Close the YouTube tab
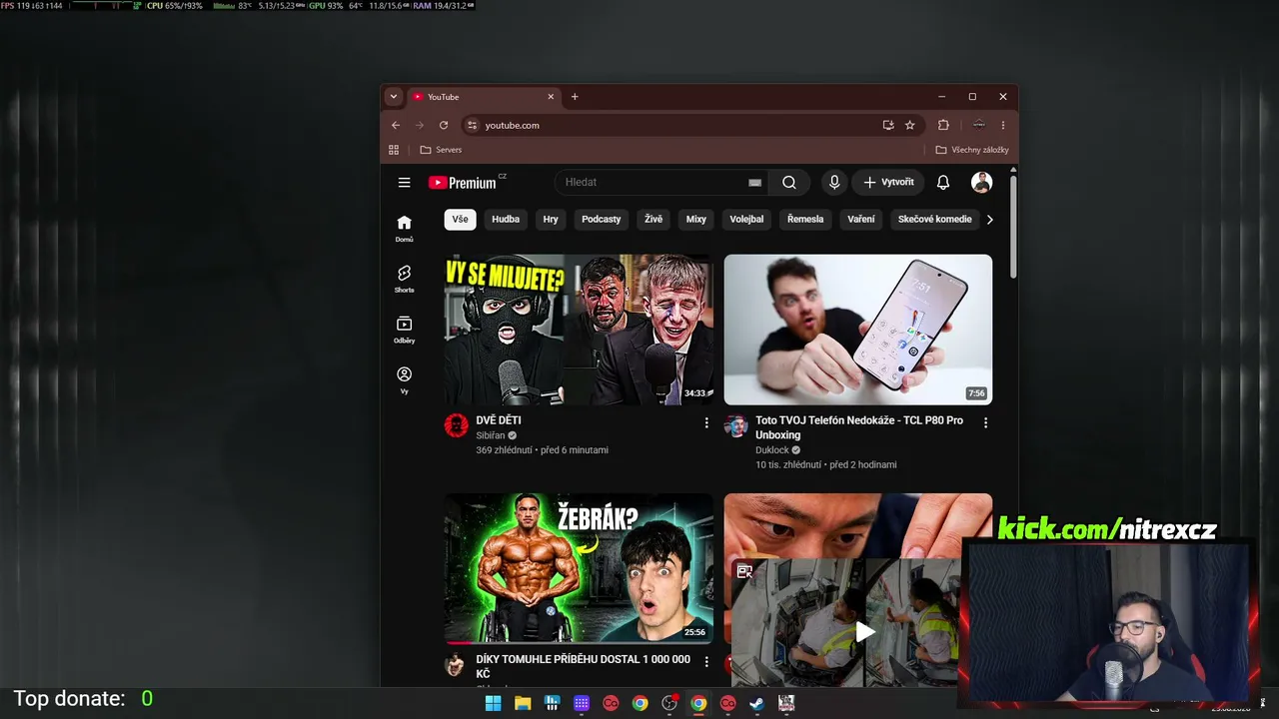Image resolution: width=1279 pixels, height=719 pixels. click(551, 97)
